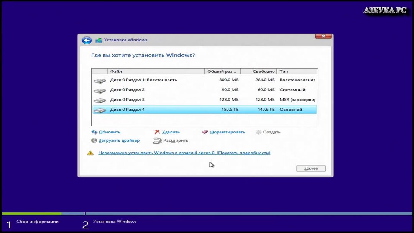The height and width of the screenshot is (233, 414).
Task: Open the Загрузить драйвер link
Action: [x=119, y=140]
